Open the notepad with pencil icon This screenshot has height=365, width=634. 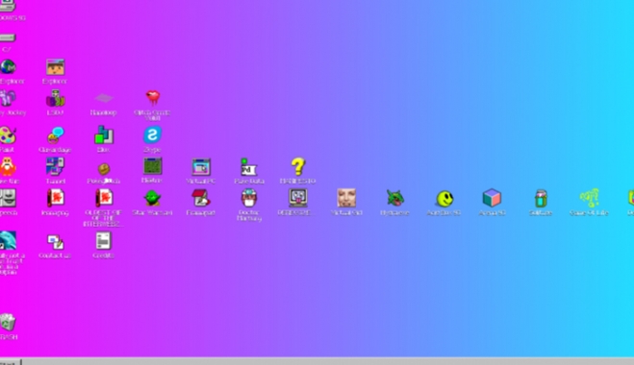201,198
